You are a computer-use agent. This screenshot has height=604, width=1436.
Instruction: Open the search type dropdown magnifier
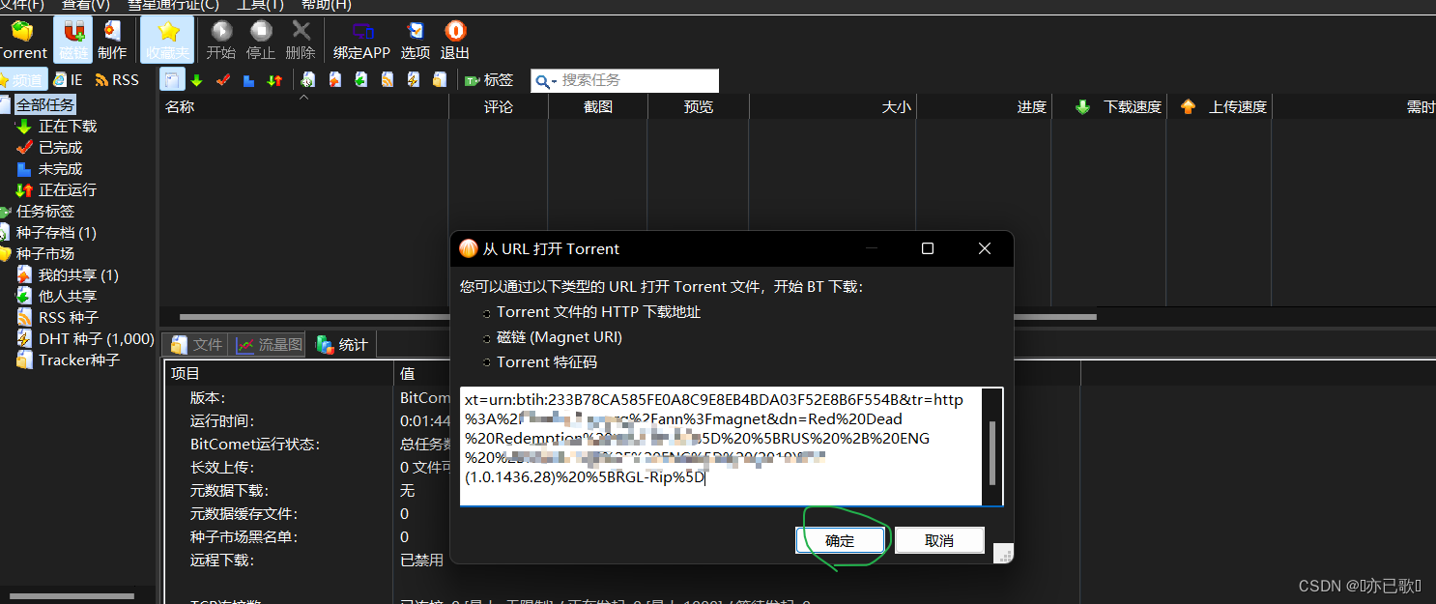545,81
